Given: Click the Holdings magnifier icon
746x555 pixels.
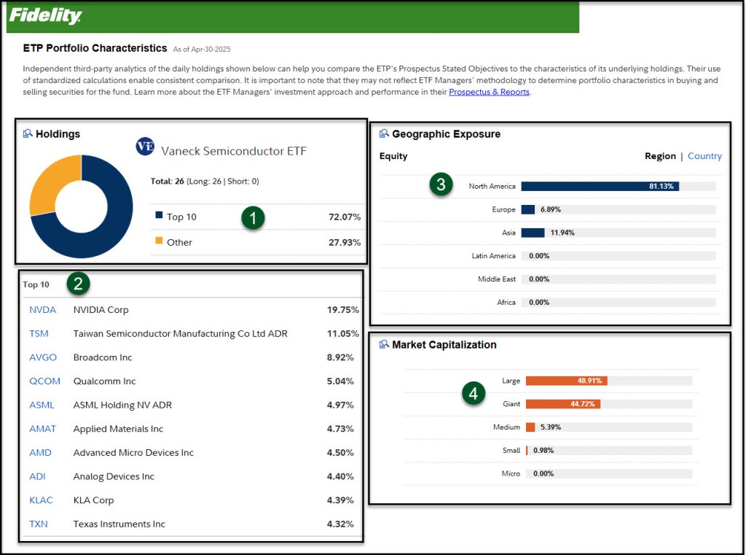Looking at the screenshot, I should click(28, 133).
